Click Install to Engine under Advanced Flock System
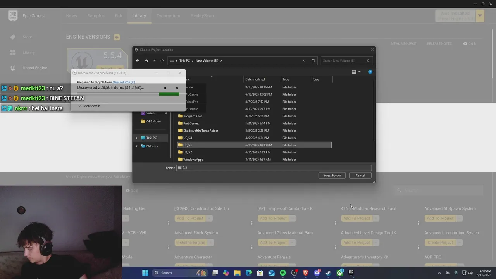This screenshot has width=496, height=279. [x=191, y=243]
